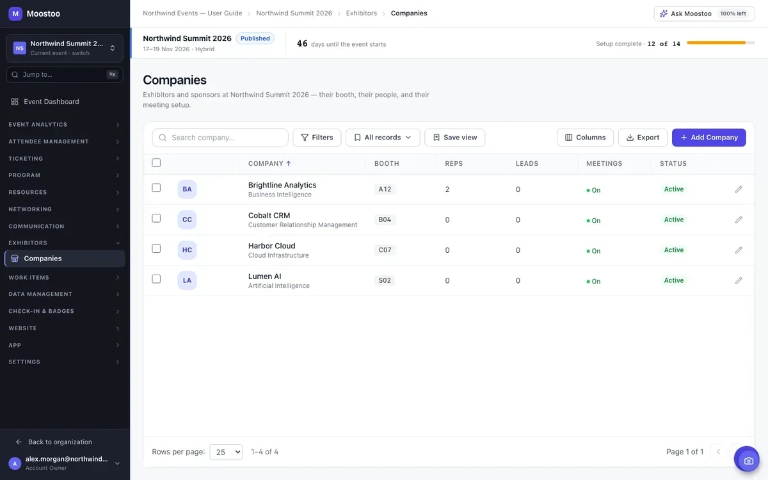The height and width of the screenshot is (480, 768).
Task: Click the account avatar A icon
Action: (15, 463)
